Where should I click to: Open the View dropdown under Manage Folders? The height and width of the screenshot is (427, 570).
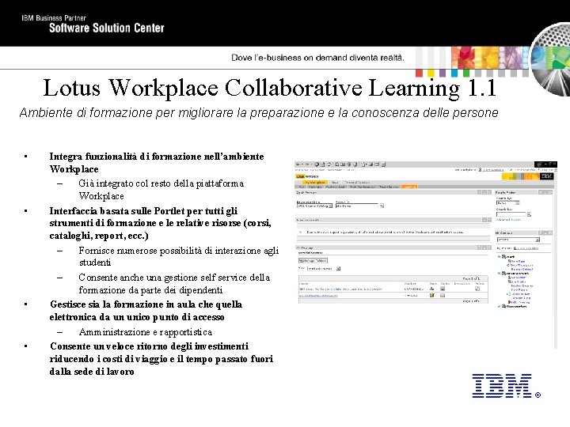tap(324, 268)
